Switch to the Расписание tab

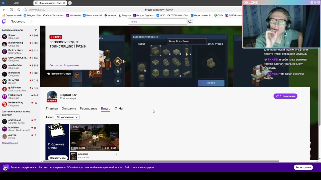pyautogui.click(x=89, y=108)
